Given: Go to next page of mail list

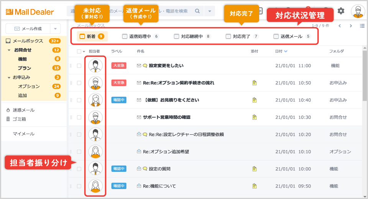Looking at the screenshot, I should [351, 26].
